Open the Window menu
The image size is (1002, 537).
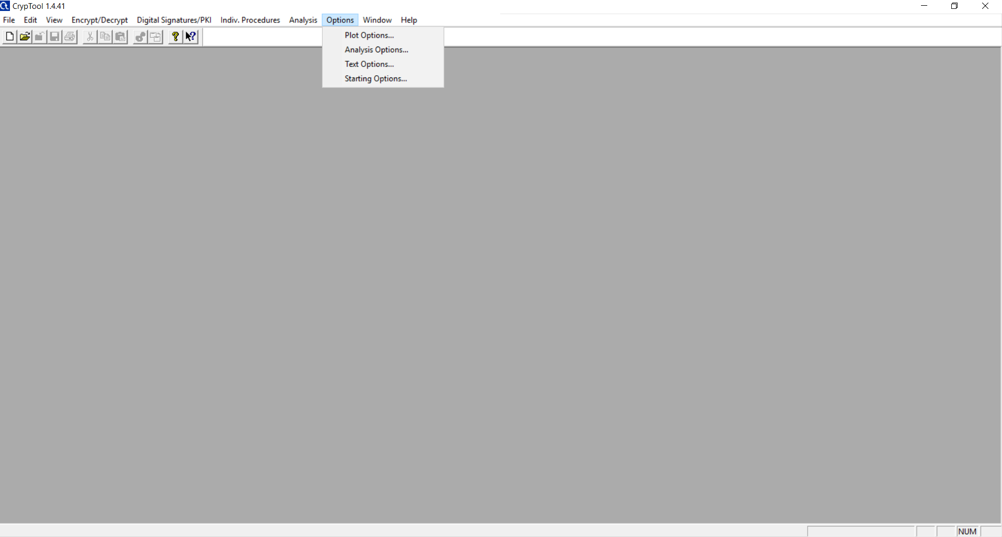click(x=377, y=20)
